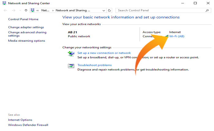
Task: Click the Forward navigation arrow
Action: pos(13,10)
